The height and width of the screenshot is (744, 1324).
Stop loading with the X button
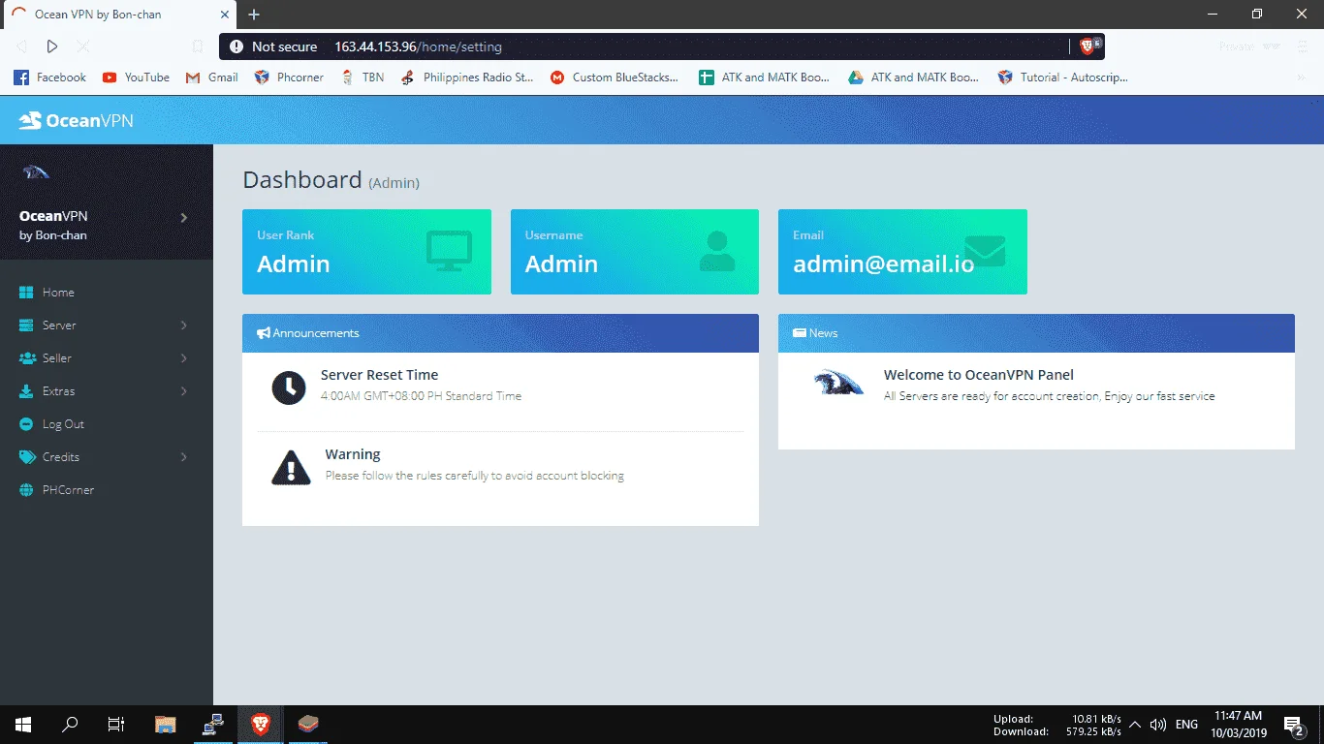(x=82, y=46)
